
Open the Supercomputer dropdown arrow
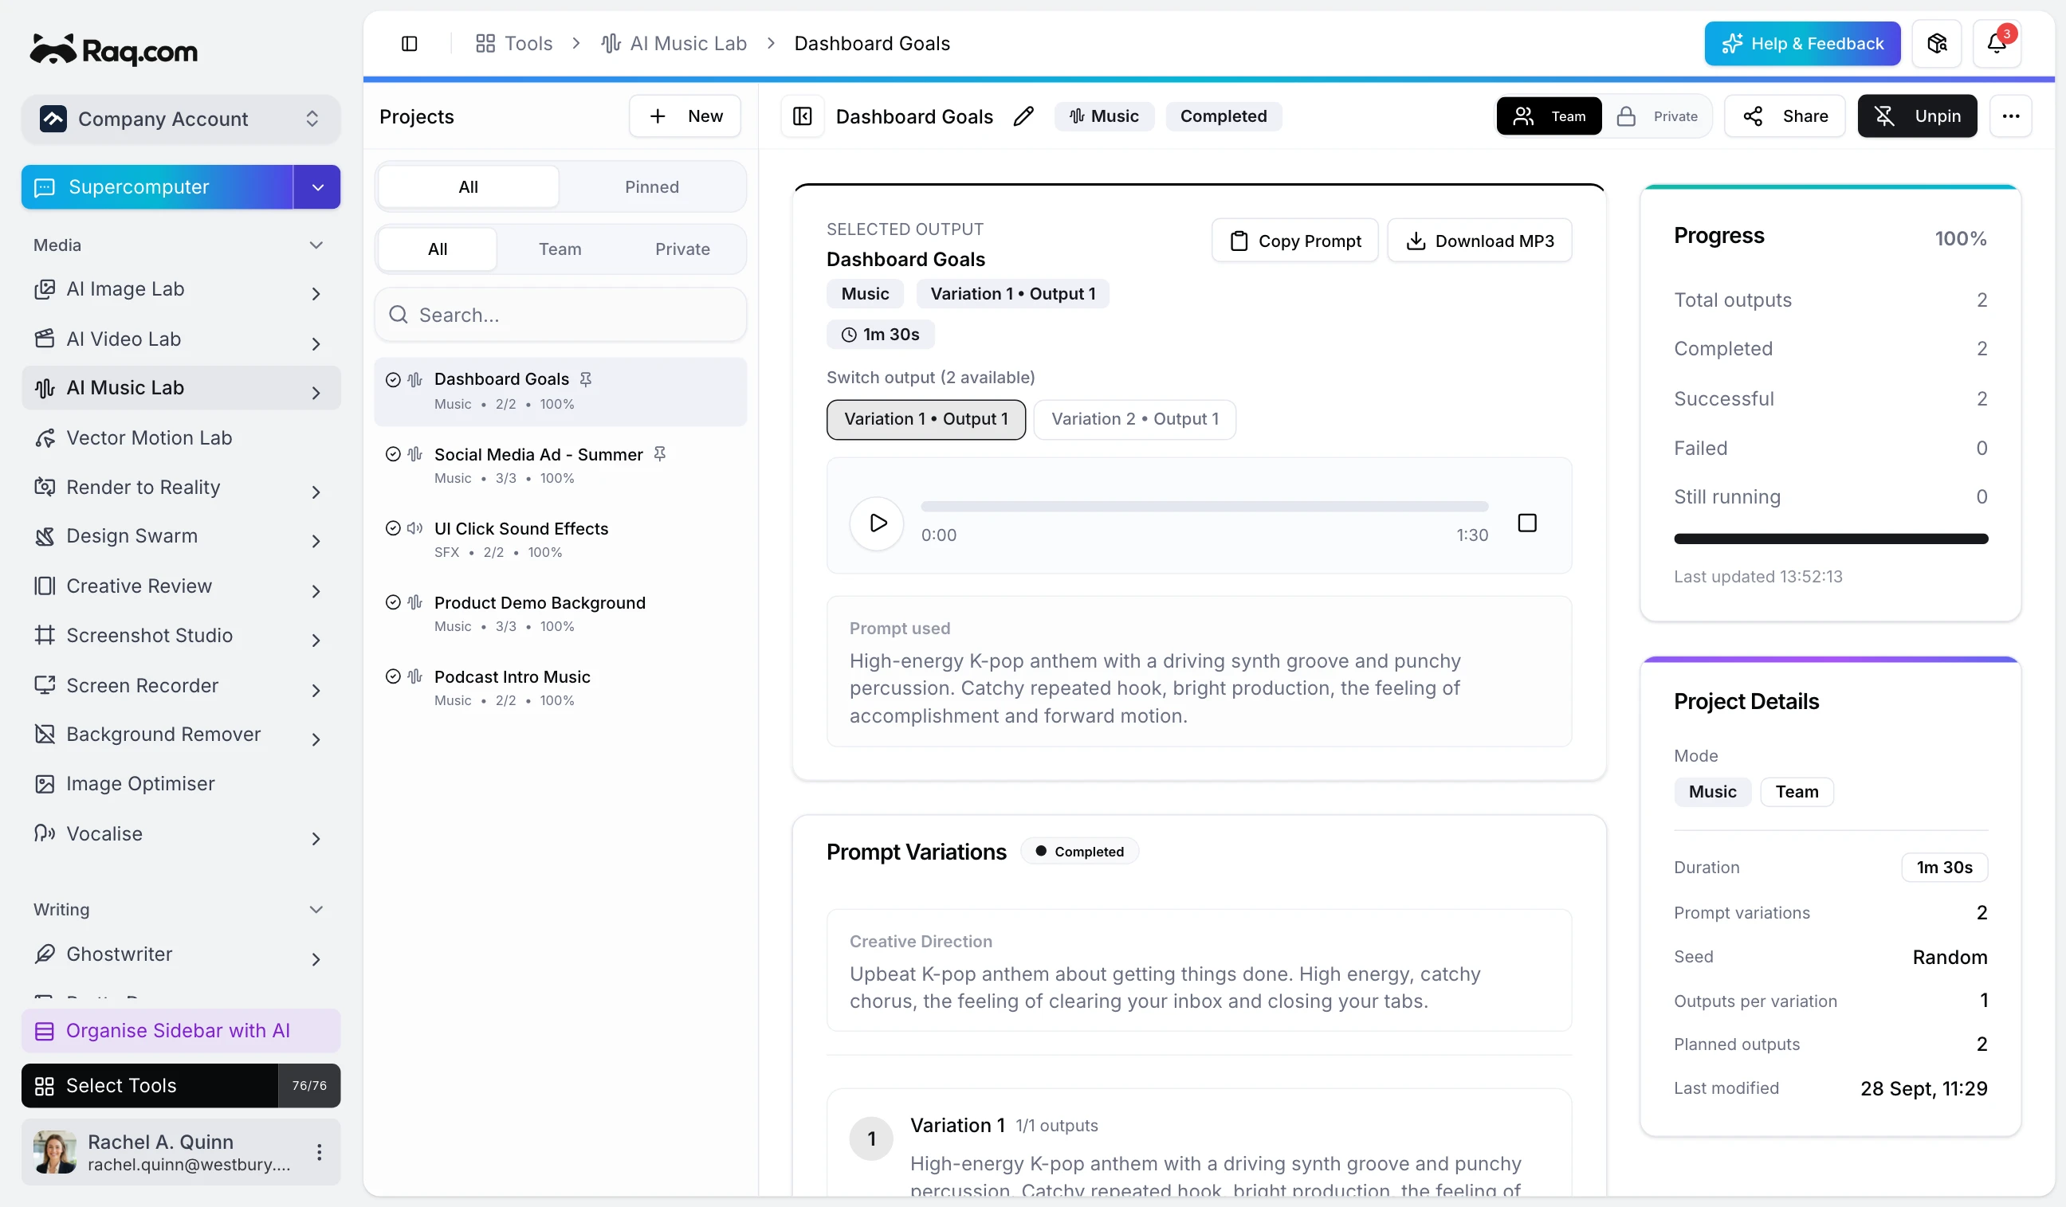317,187
